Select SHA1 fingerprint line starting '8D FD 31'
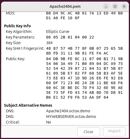130x139 pixels. tap(77, 53)
